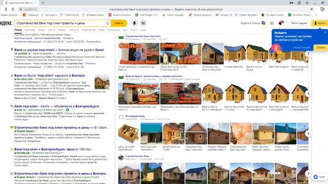The width and height of the screenshot is (328, 184).
Task: Click the Yandex Plus icon
Action: click(263, 23)
